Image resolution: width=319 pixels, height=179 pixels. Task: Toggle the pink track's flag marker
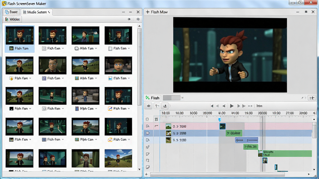[156, 126]
